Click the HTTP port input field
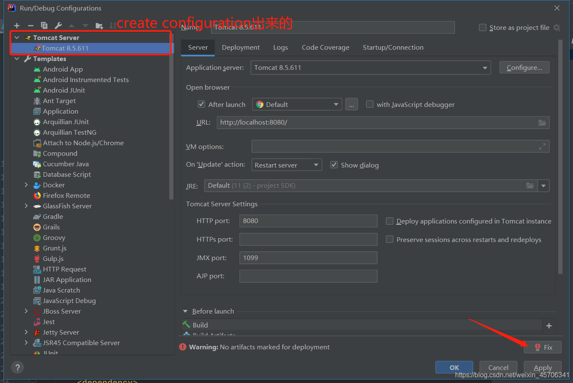Screen dimensions: 573x383 pos(309,221)
